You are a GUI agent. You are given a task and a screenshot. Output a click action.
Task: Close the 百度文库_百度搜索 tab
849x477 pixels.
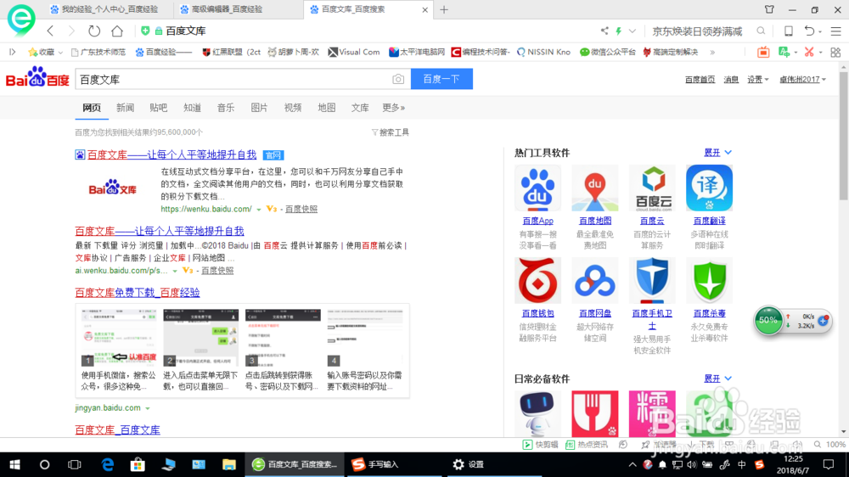[x=425, y=9]
